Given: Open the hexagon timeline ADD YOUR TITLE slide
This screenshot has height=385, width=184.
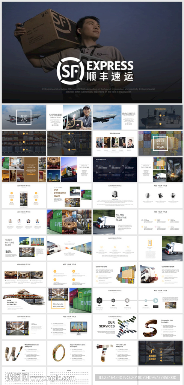Looking at the screenshot, I should pyautogui.click(x=115, y=300).
